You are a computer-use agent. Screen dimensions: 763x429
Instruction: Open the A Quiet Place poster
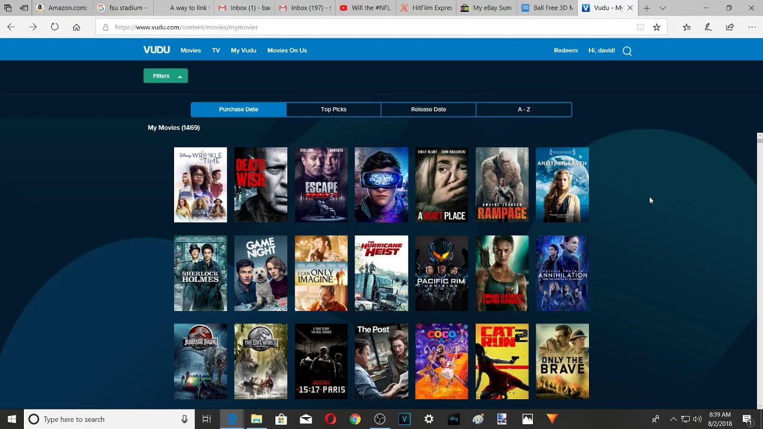point(442,185)
